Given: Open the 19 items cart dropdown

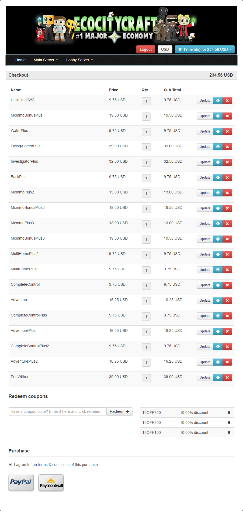Looking at the screenshot, I should [205, 49].
